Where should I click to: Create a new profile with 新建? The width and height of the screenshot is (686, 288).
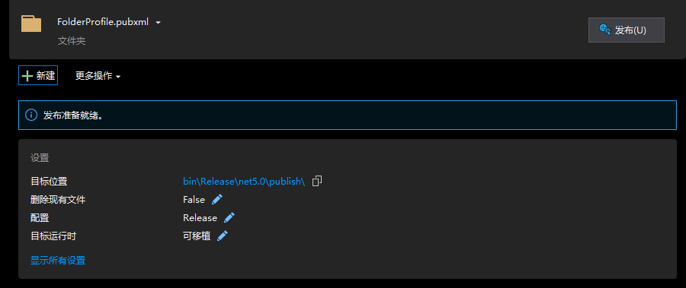(38, 75)
